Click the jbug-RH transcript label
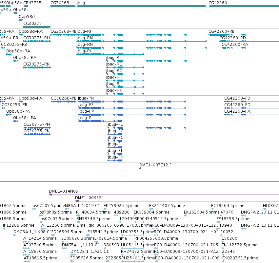The width and height of the screenshot is (279, 263). (114, 78)
